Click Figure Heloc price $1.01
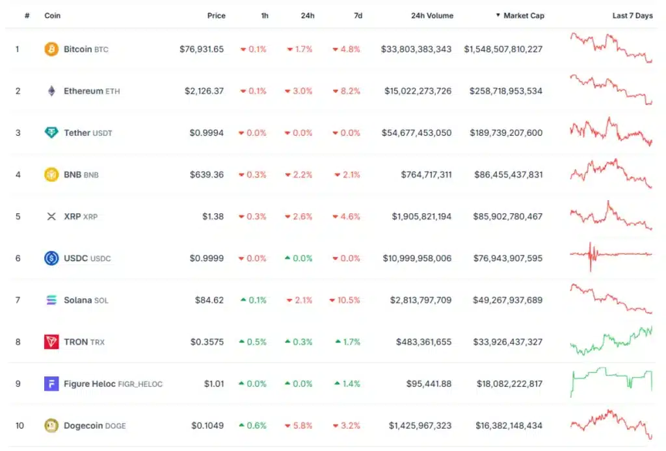The width and height of the screenshot is (666, 451). [x=213, y=383]
